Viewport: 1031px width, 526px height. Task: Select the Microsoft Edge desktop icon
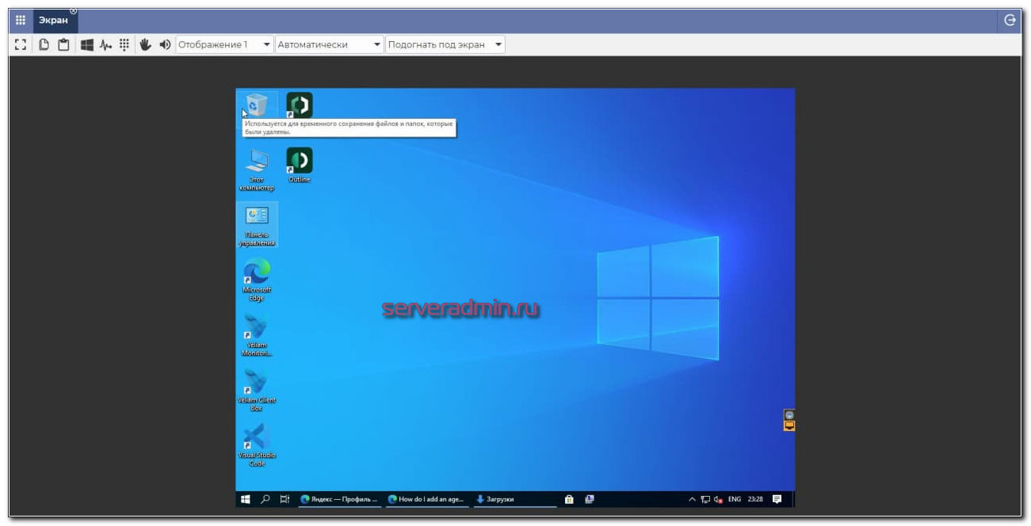[256, 278]
